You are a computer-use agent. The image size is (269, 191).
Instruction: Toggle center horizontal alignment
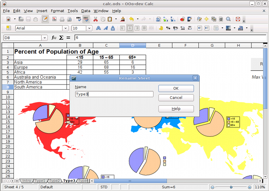[x=130, y=28]
